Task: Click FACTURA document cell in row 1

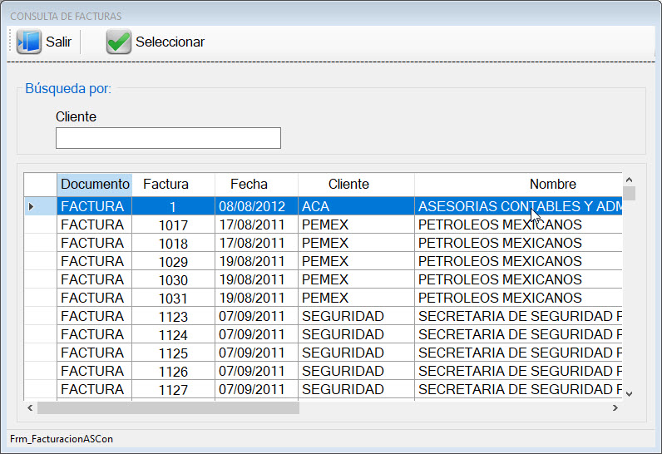Action: click(x=95, y=206)
